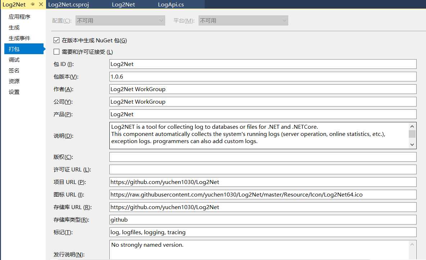Click the 作者 input field
Image resolution: width=426 pixels, height=260 pixels.
point(263,89)
